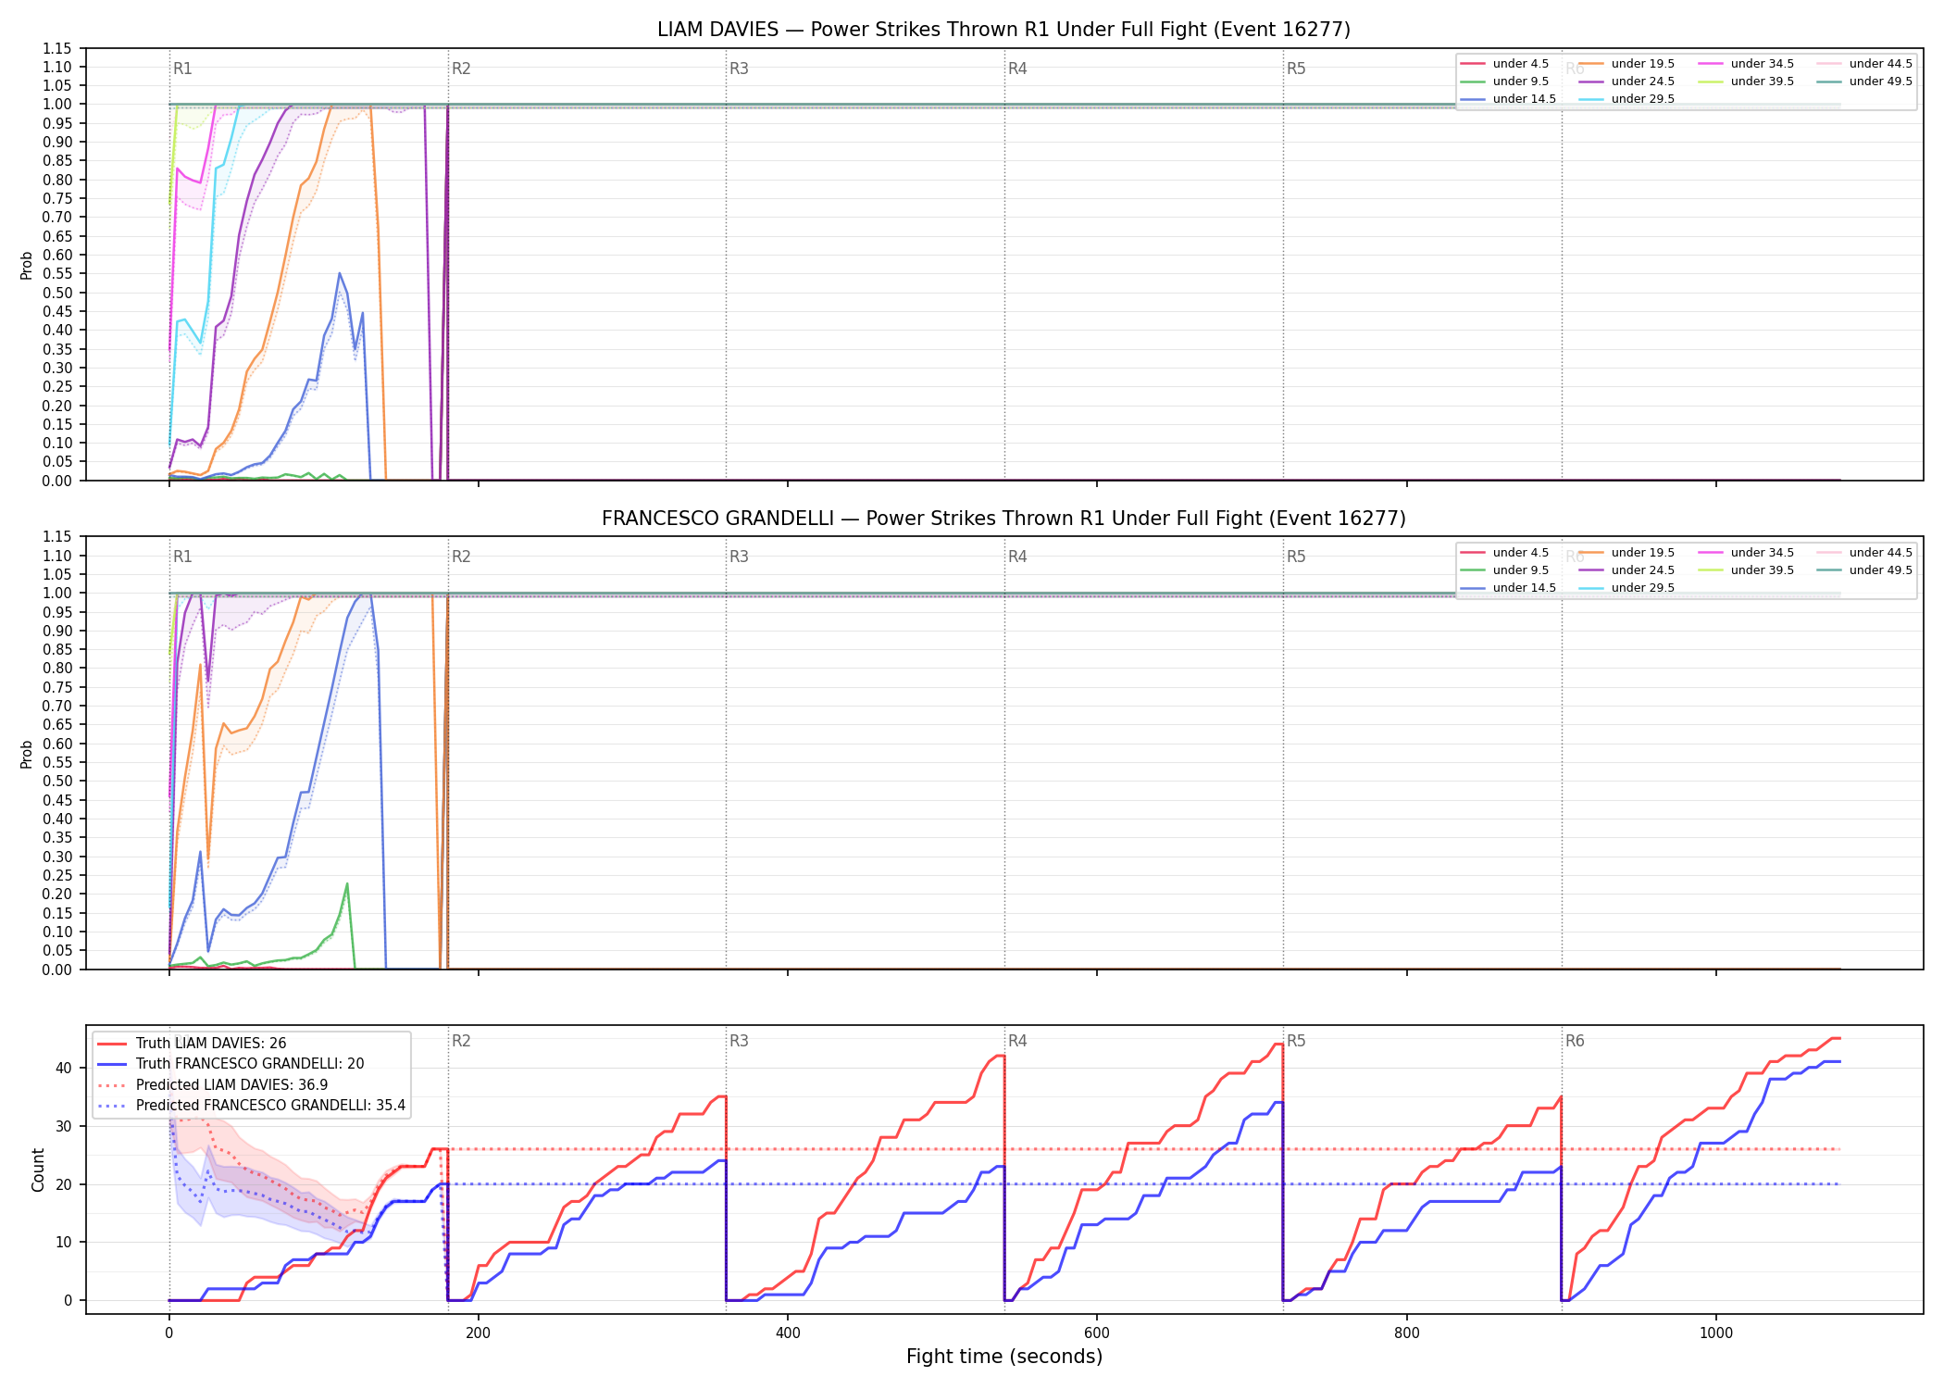
Task: Click R5 round label in the Count chart
Action: pyautogui.click(x=1296, y=1041)
